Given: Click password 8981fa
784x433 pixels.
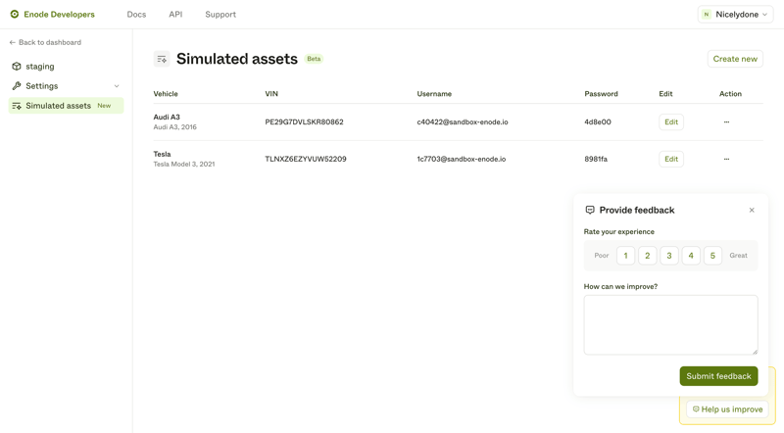Looking at the screenshot, I should [x=596, y=159].
